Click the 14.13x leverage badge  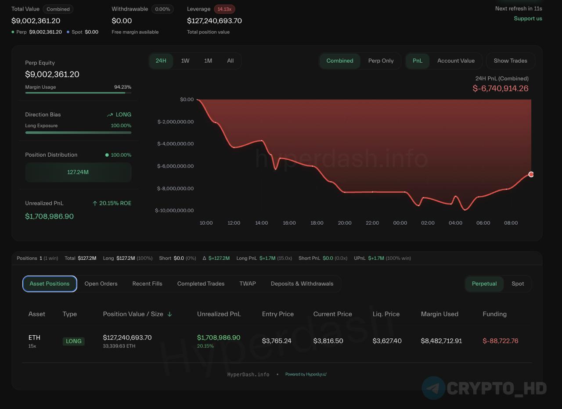pos(224,9)
